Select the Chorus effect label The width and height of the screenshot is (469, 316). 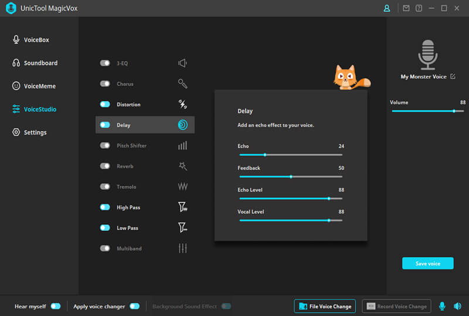point(125,83)
